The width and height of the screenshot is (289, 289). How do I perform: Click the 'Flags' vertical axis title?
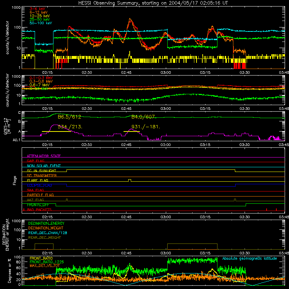(x=15, y=180)
